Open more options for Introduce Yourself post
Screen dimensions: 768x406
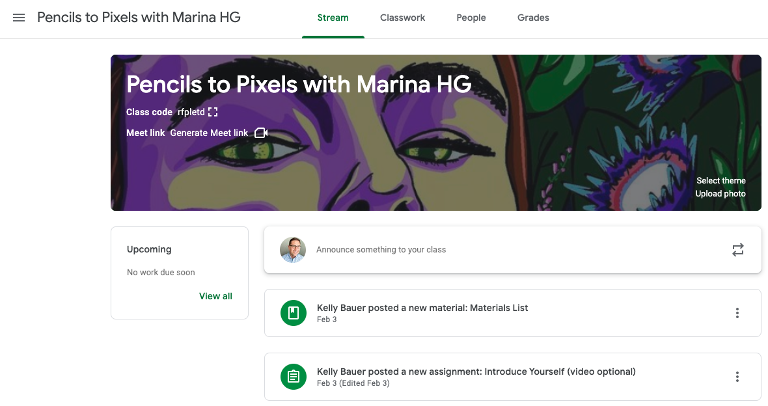pyautogui.click(x=737, y=377)
